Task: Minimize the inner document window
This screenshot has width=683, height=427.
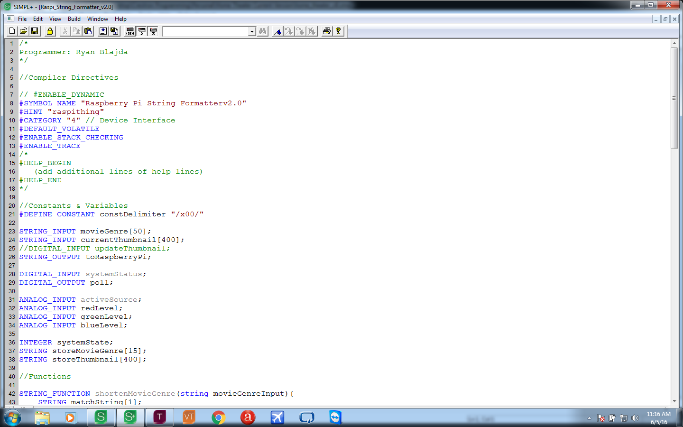Action: [x=656, y=19]
